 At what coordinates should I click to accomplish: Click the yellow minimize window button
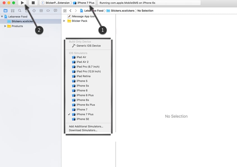click(x=9, y=3)
